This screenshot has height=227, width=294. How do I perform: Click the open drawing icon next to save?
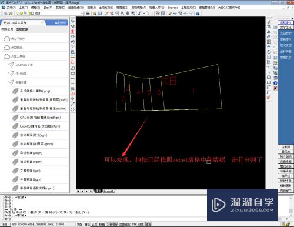point(95,14)
